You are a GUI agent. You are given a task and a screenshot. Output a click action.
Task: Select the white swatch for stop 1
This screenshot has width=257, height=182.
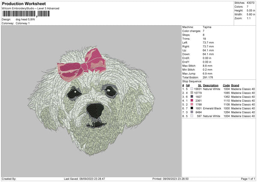pos(192,89)
